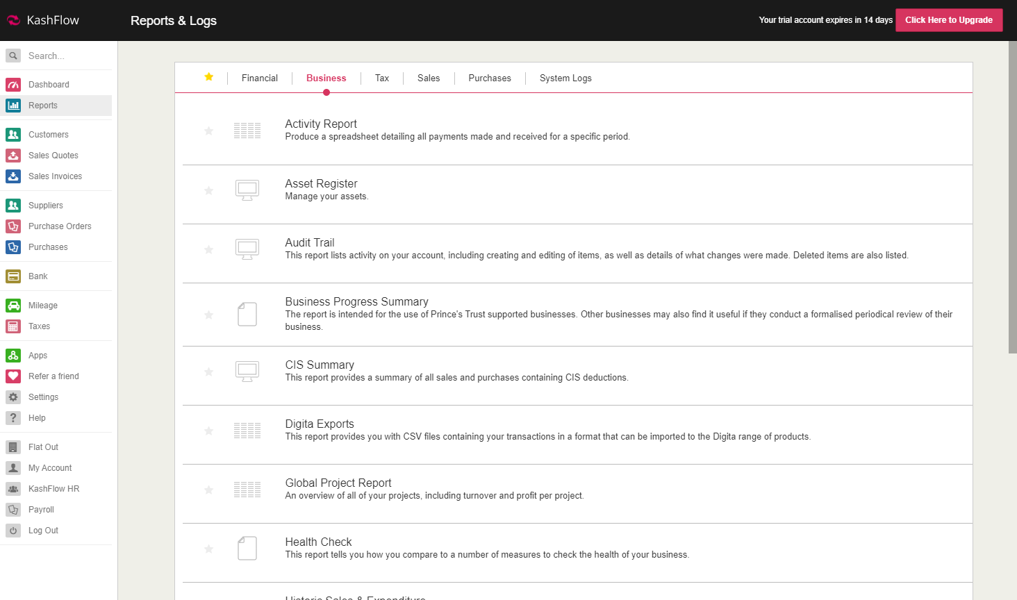This screenshot has width=1017, height=600.
Task: Click the Search input field
Action: point(66,56)
